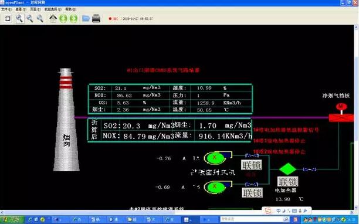Click the upper fan 联锁 button
The width and height of the screenshot is (359, 224).
(x=252, y=165)
